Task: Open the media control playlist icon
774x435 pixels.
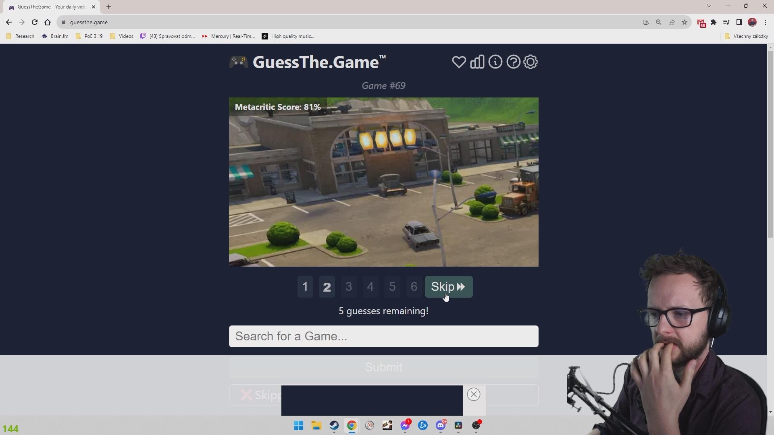Action: point(726,22)
